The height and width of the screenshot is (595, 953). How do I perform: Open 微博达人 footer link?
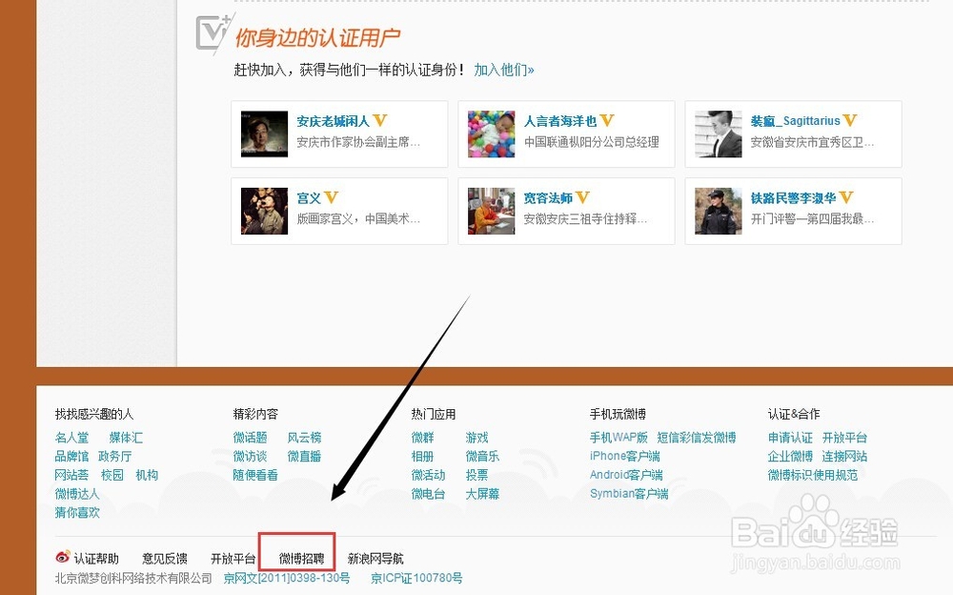click(x=77, y=494)
